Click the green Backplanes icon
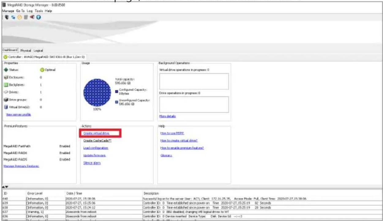This screenshot has width=383, height=221. click(x=6, y=85)
